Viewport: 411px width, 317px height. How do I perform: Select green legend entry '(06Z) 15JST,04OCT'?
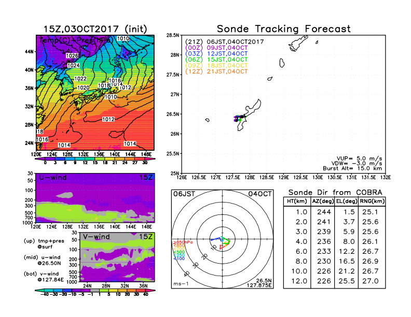216,60
